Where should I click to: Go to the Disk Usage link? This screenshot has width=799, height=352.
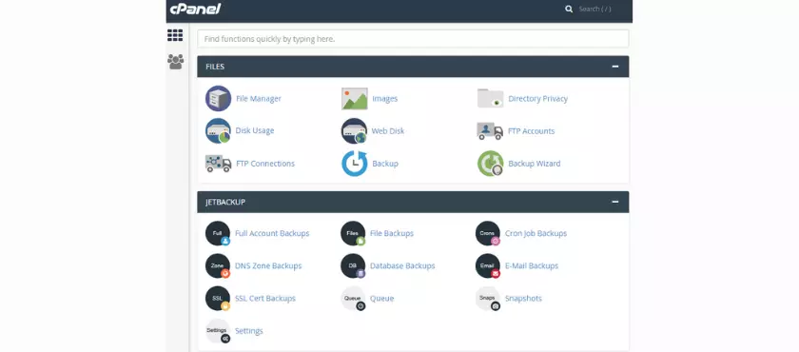pyautogui.click(x=255, y=130)
